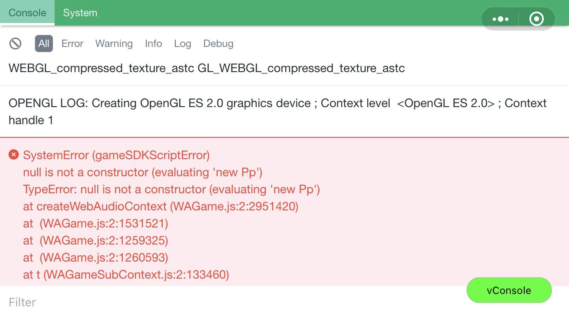Click the circular close mini-program icon

coord(536,19)
